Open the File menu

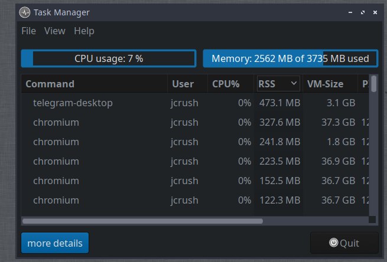point(29,31)
